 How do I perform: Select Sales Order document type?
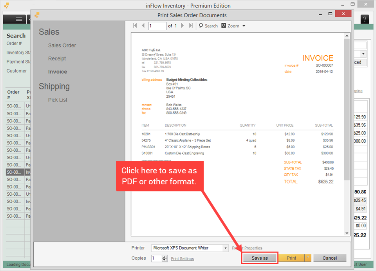(62, 45)
